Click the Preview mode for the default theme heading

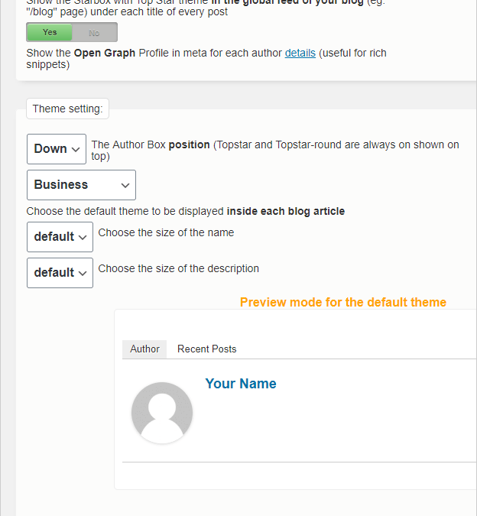pos(343,302)
